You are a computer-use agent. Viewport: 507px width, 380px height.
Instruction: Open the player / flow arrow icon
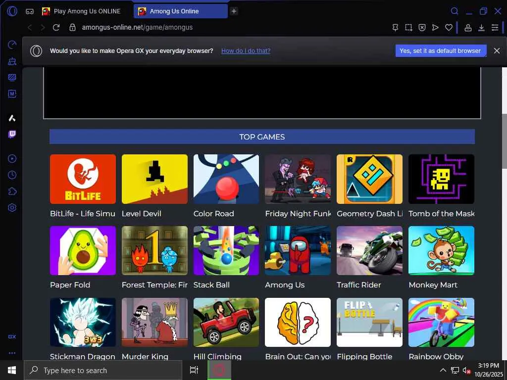tap(435, 28)
